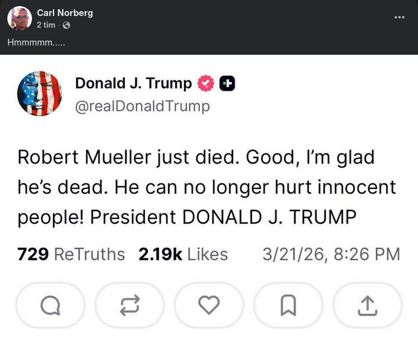This screenshot has height=347, width=418.
Task: Click the 3/21/26, 8:26 PM date
Action: [x=331, y=254]
